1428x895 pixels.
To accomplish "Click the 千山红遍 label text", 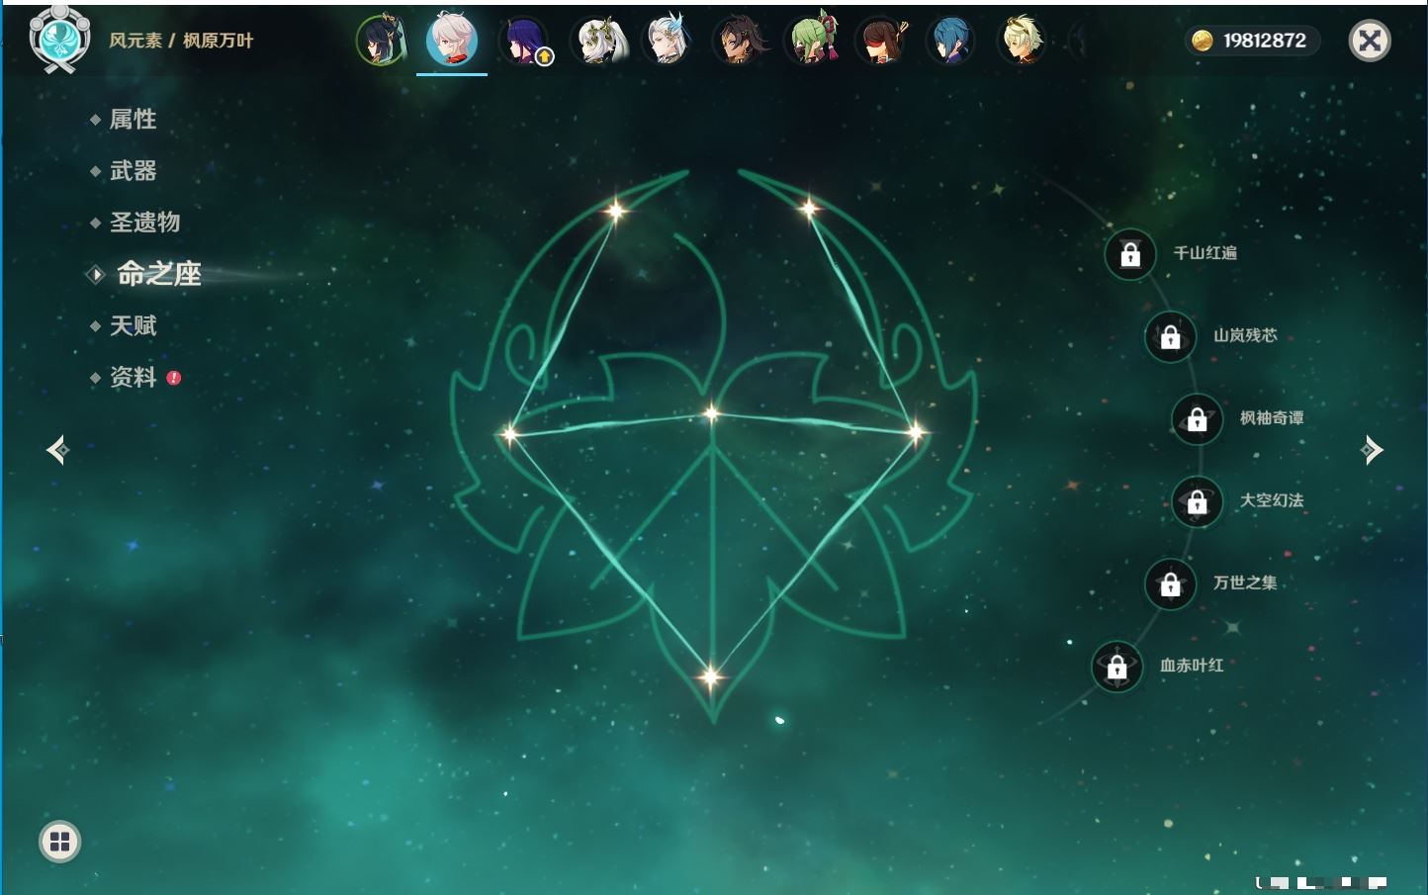I will (1205, 253).
